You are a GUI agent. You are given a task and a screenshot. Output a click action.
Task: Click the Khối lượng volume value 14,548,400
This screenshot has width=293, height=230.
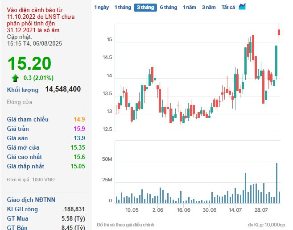[x=63, y=89]
